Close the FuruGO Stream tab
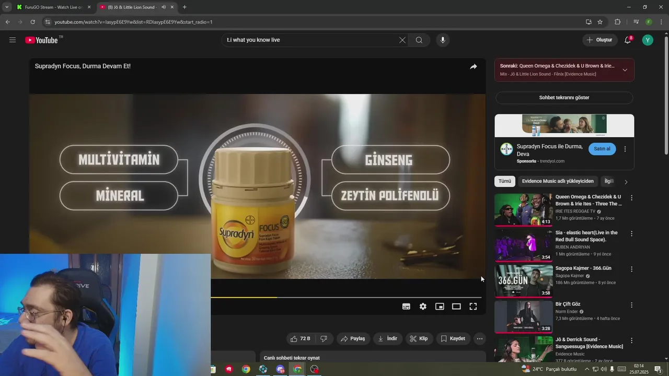669x376 pixels. [x=89, y=7]
